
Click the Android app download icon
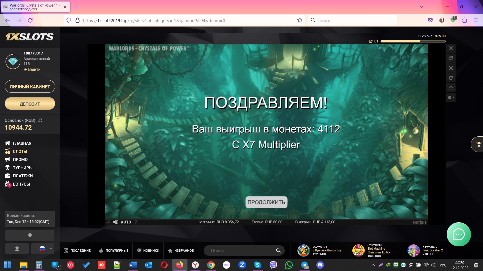30,235
